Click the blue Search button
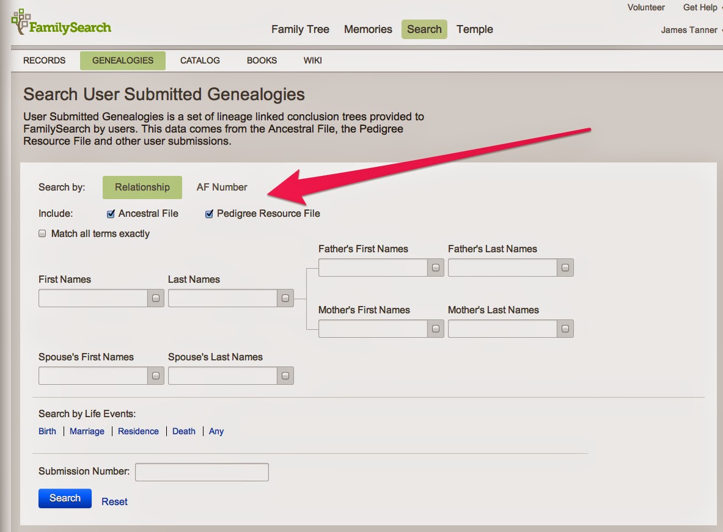This screenshot has height=532, width=723. [x=65, y=498]
